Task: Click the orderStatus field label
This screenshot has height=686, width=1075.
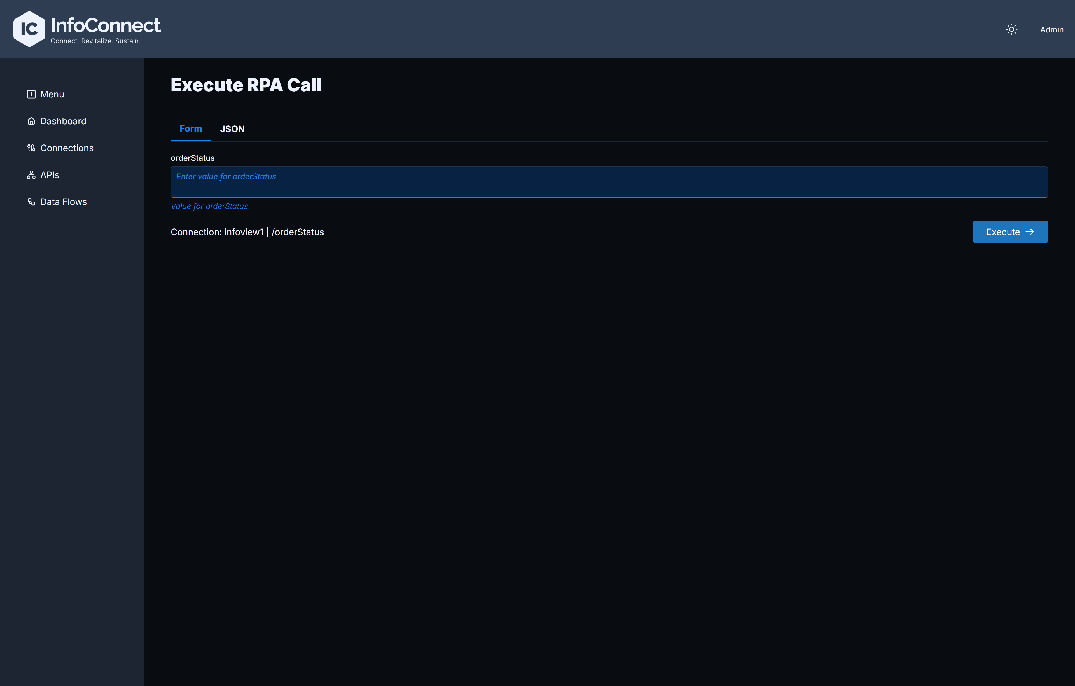Action: (x=192, y=158)
